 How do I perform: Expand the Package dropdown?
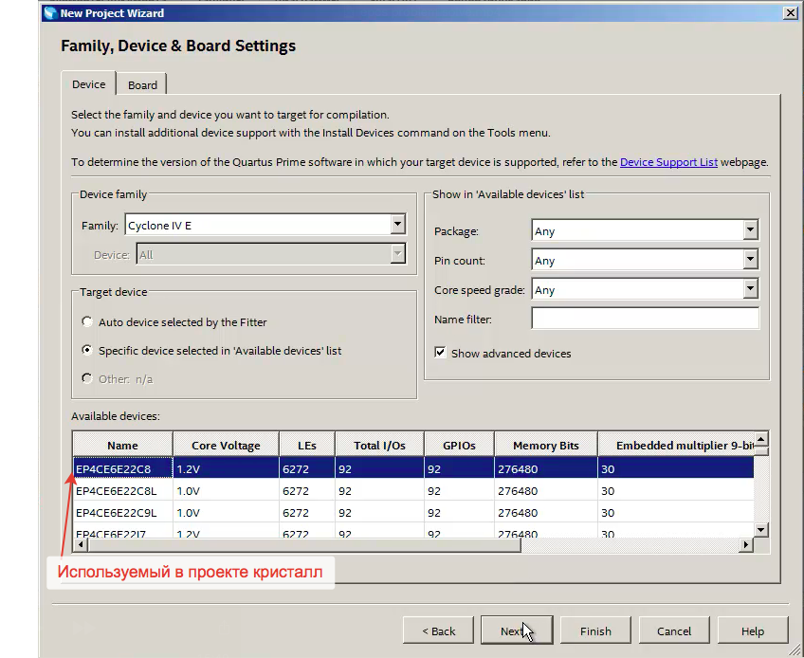[x=645, y=230]
